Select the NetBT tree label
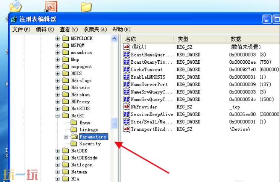 (x=78, y=116)
